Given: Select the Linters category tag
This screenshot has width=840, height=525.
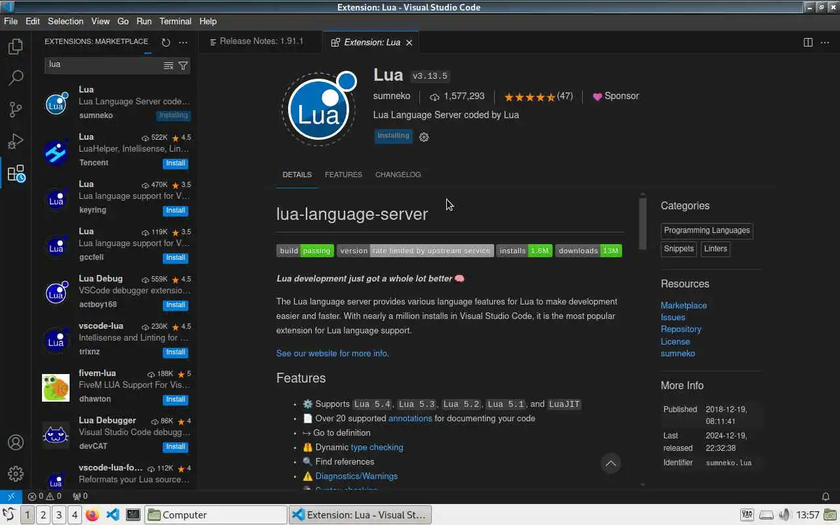Looking at the screenshot, I should [715, 249].
